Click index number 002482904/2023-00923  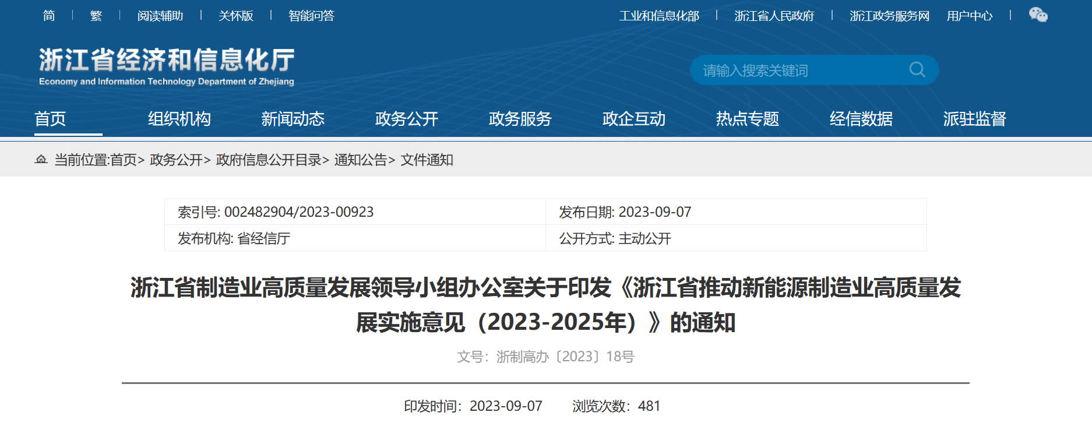[299, 212]
